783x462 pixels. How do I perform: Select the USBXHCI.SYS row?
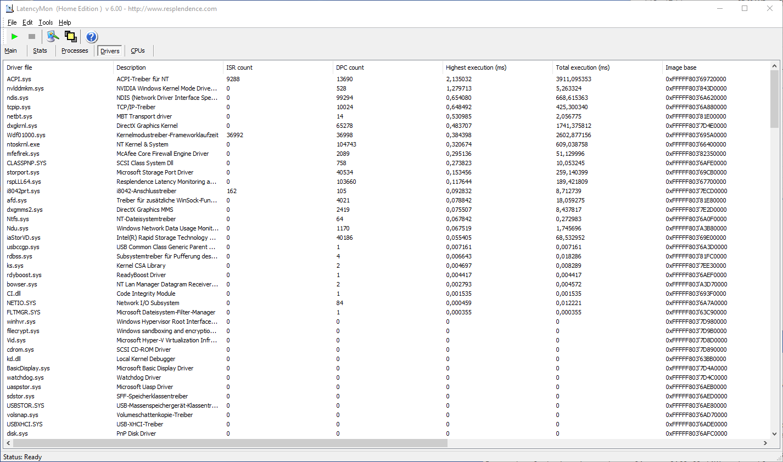coord(387,424)
